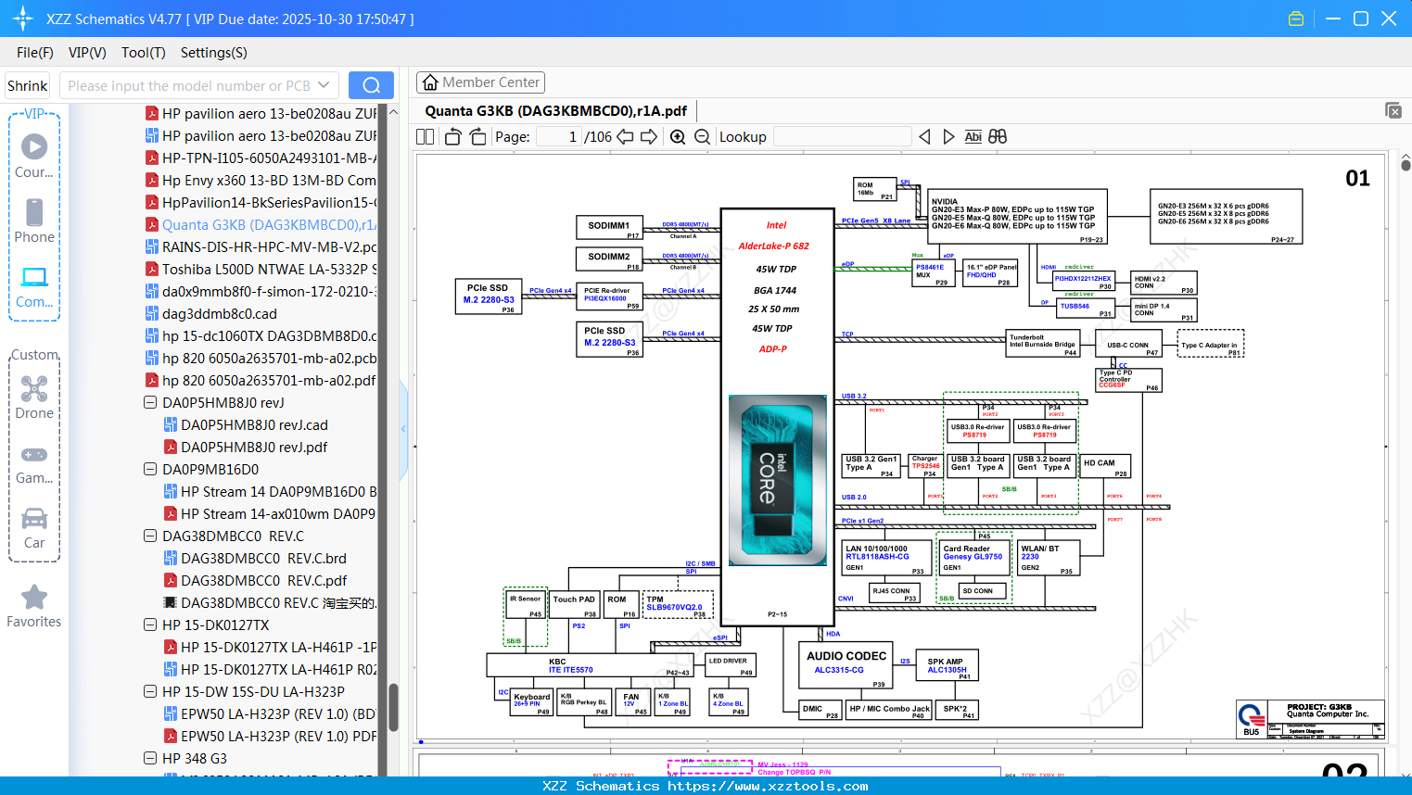Open EPW50 LA-H323P (REV 1.0) PDF file

coord(270,737)
